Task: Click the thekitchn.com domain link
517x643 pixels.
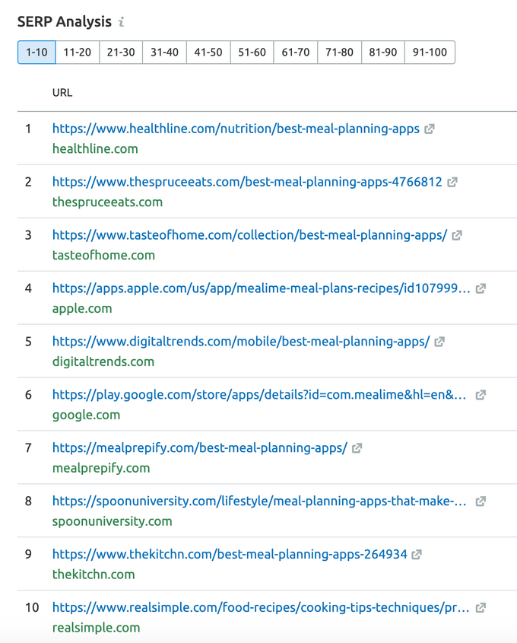Action: (94, 574)
